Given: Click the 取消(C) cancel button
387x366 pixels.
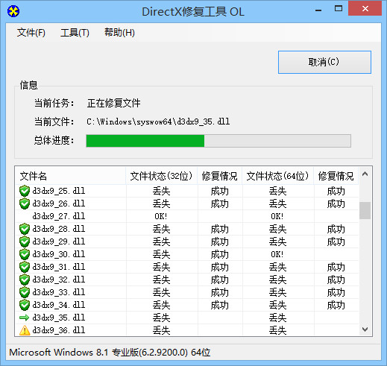Looking at the screenshot, I should click(324, 62).
